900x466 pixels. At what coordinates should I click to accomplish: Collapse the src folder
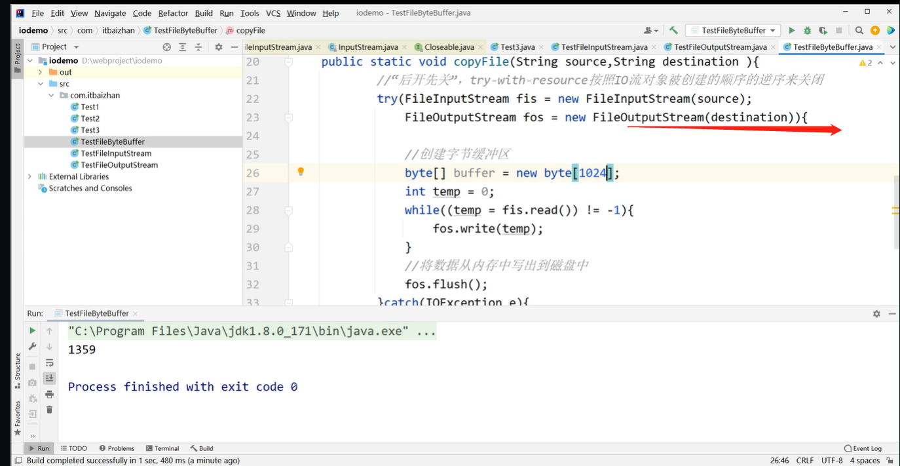[41, 84]
